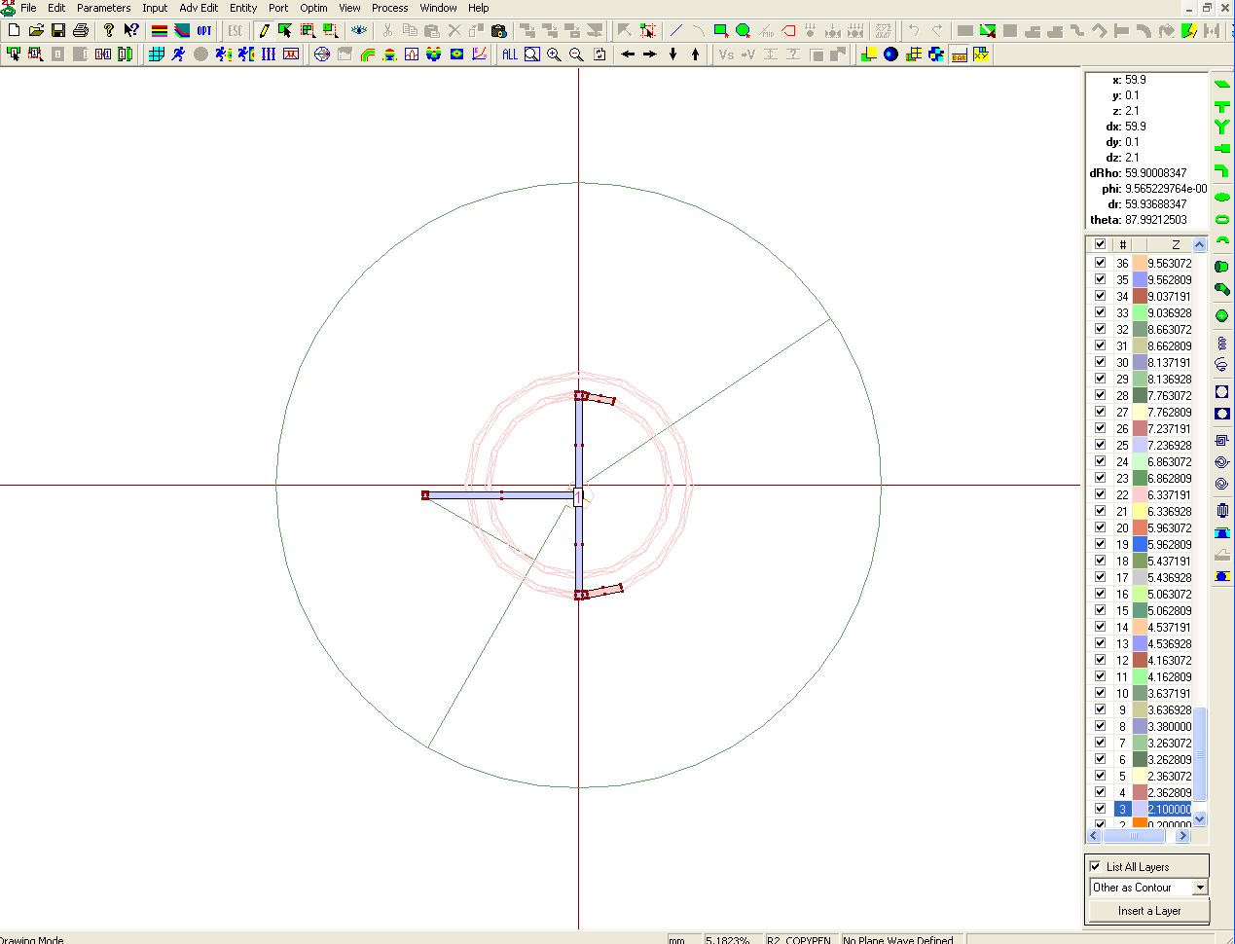Click the blue grid meshing icon
Image resolution: width=1235 pixels, height=944 pixels.
click(156, 54)
